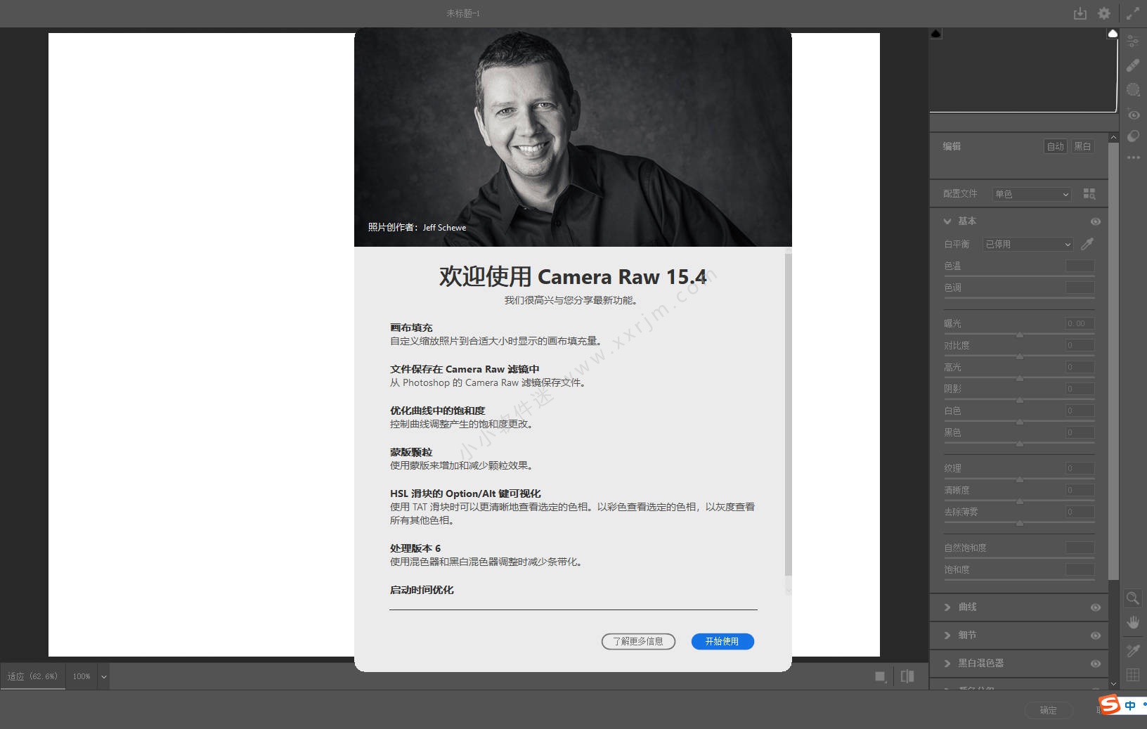Toggle visibility eye for 基本 panel
This screenshot has height=729, width=1147.
point(1095,221)
